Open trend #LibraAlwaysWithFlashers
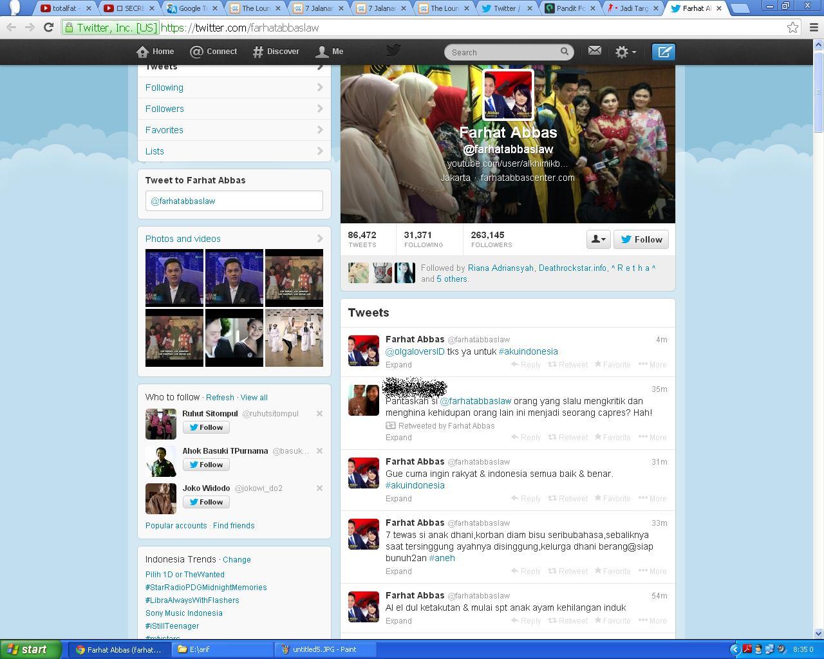824x659 pixels. click(192, 600)
